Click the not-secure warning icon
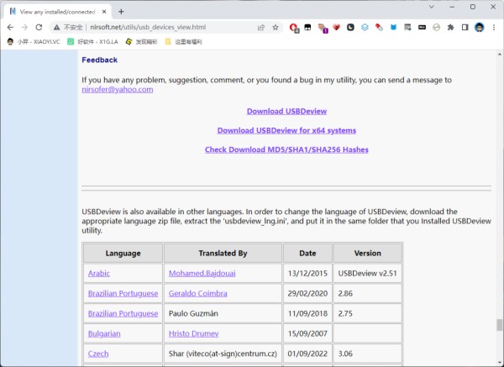The width and height of the screenshot is (504, 367). coord(57,28)
